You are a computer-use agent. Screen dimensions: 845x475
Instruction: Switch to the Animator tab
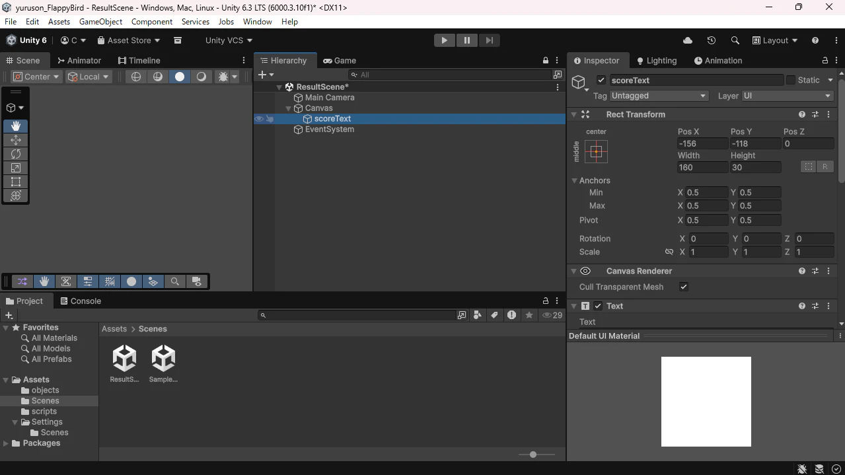click(x=79, y=60)
